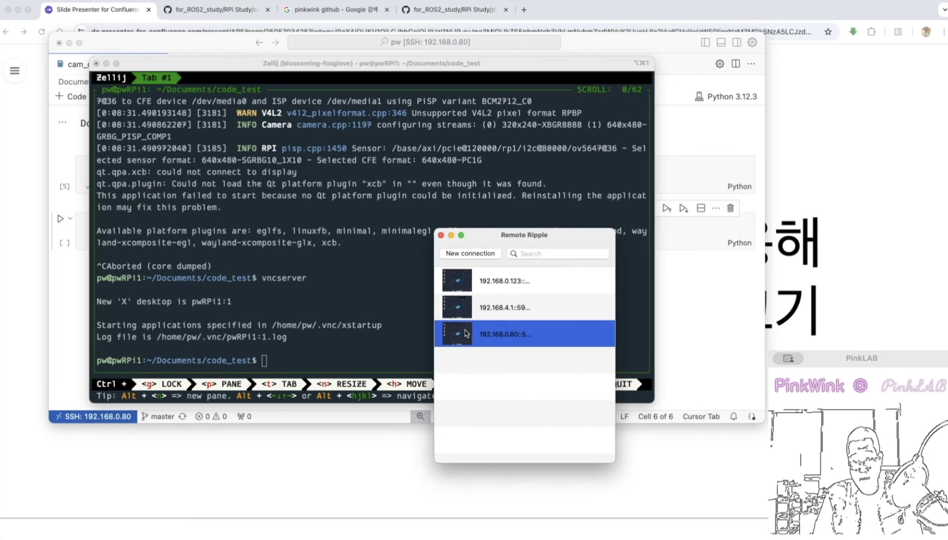Viewport: 948px width, 540px height.
Task: Bookmark this page with the star icon
Action: point(828,32)
